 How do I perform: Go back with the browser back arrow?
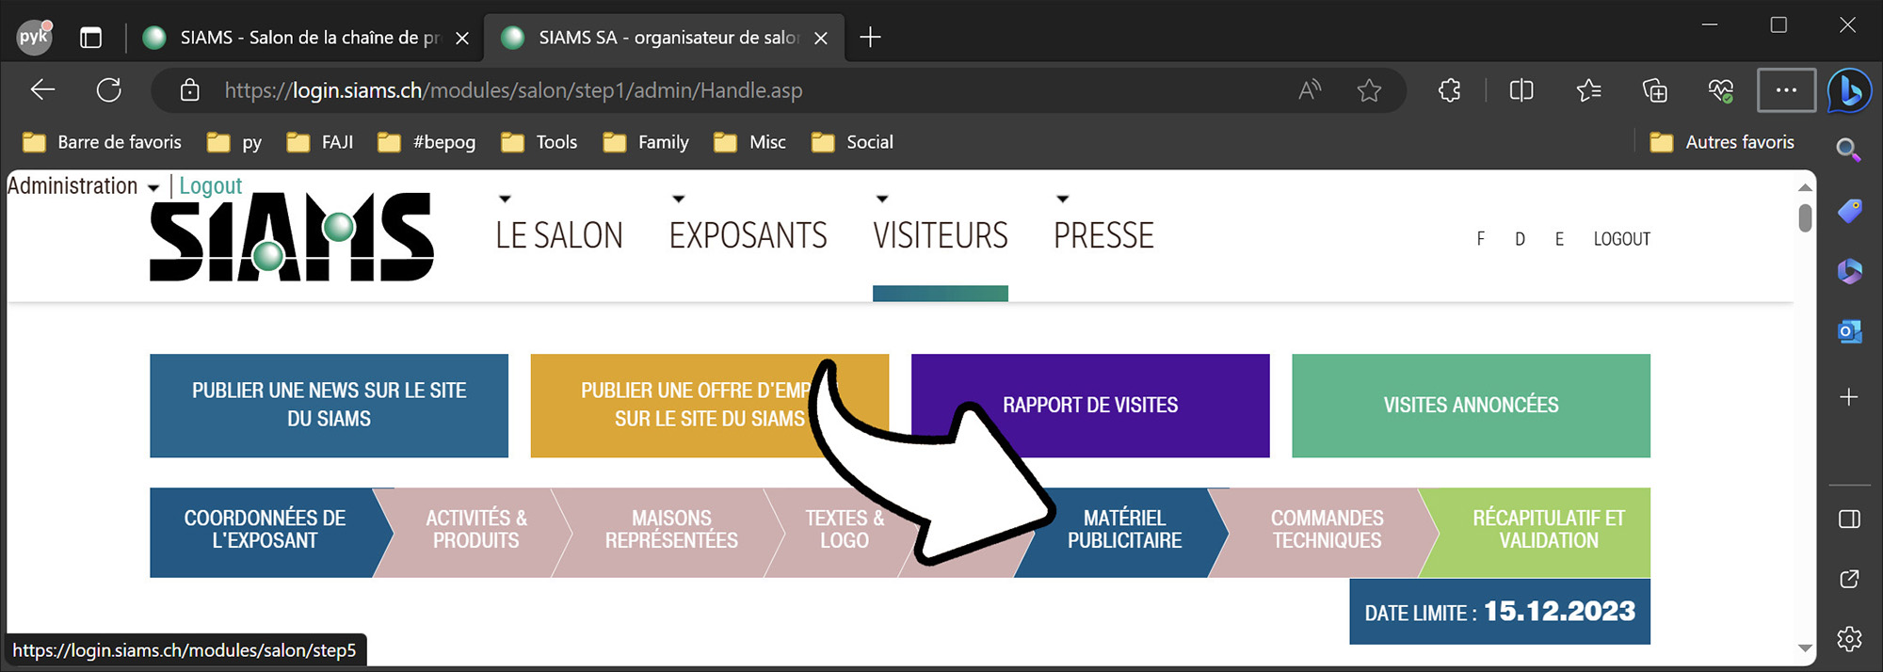pos(43,90)
